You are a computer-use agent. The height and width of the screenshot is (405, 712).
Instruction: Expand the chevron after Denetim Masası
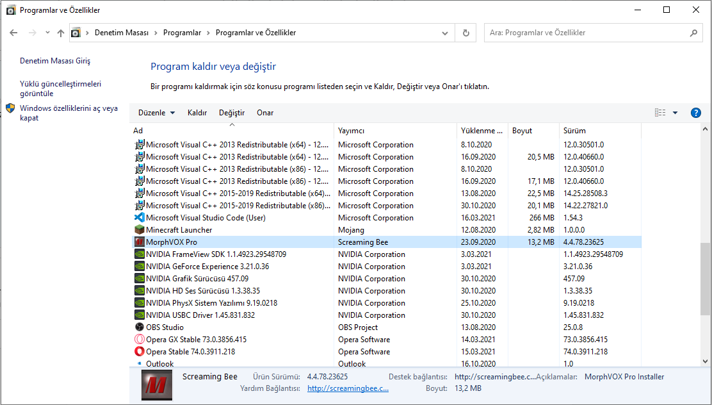[156, 33]
